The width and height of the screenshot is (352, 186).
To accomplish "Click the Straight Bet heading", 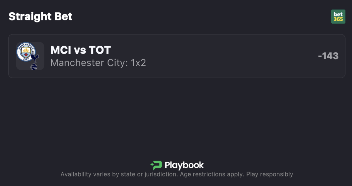I will pyautogui.click(x=40, y=17).
